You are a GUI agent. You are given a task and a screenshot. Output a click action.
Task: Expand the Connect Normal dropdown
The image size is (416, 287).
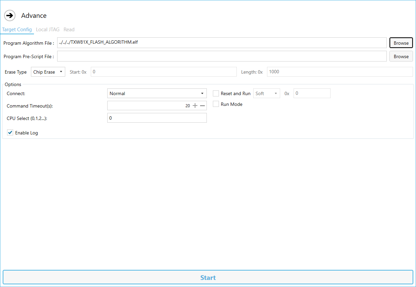click(x=157, y=93)
